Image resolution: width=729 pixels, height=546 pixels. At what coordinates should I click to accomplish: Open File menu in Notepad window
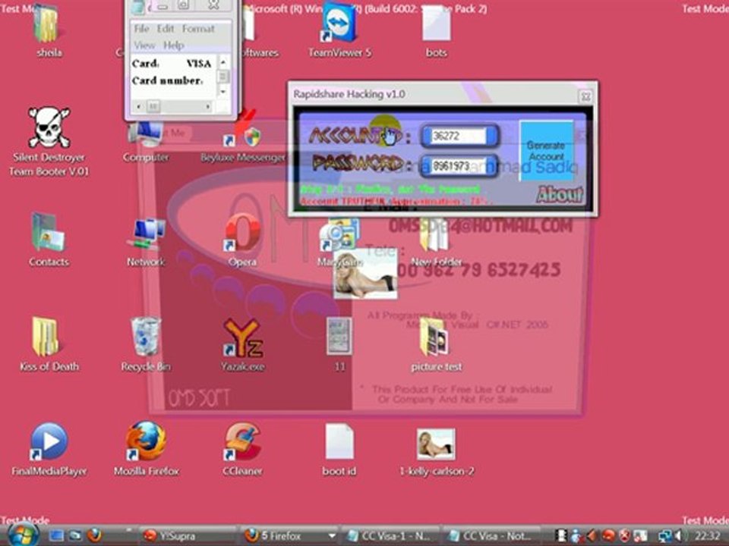click(141, 29)
